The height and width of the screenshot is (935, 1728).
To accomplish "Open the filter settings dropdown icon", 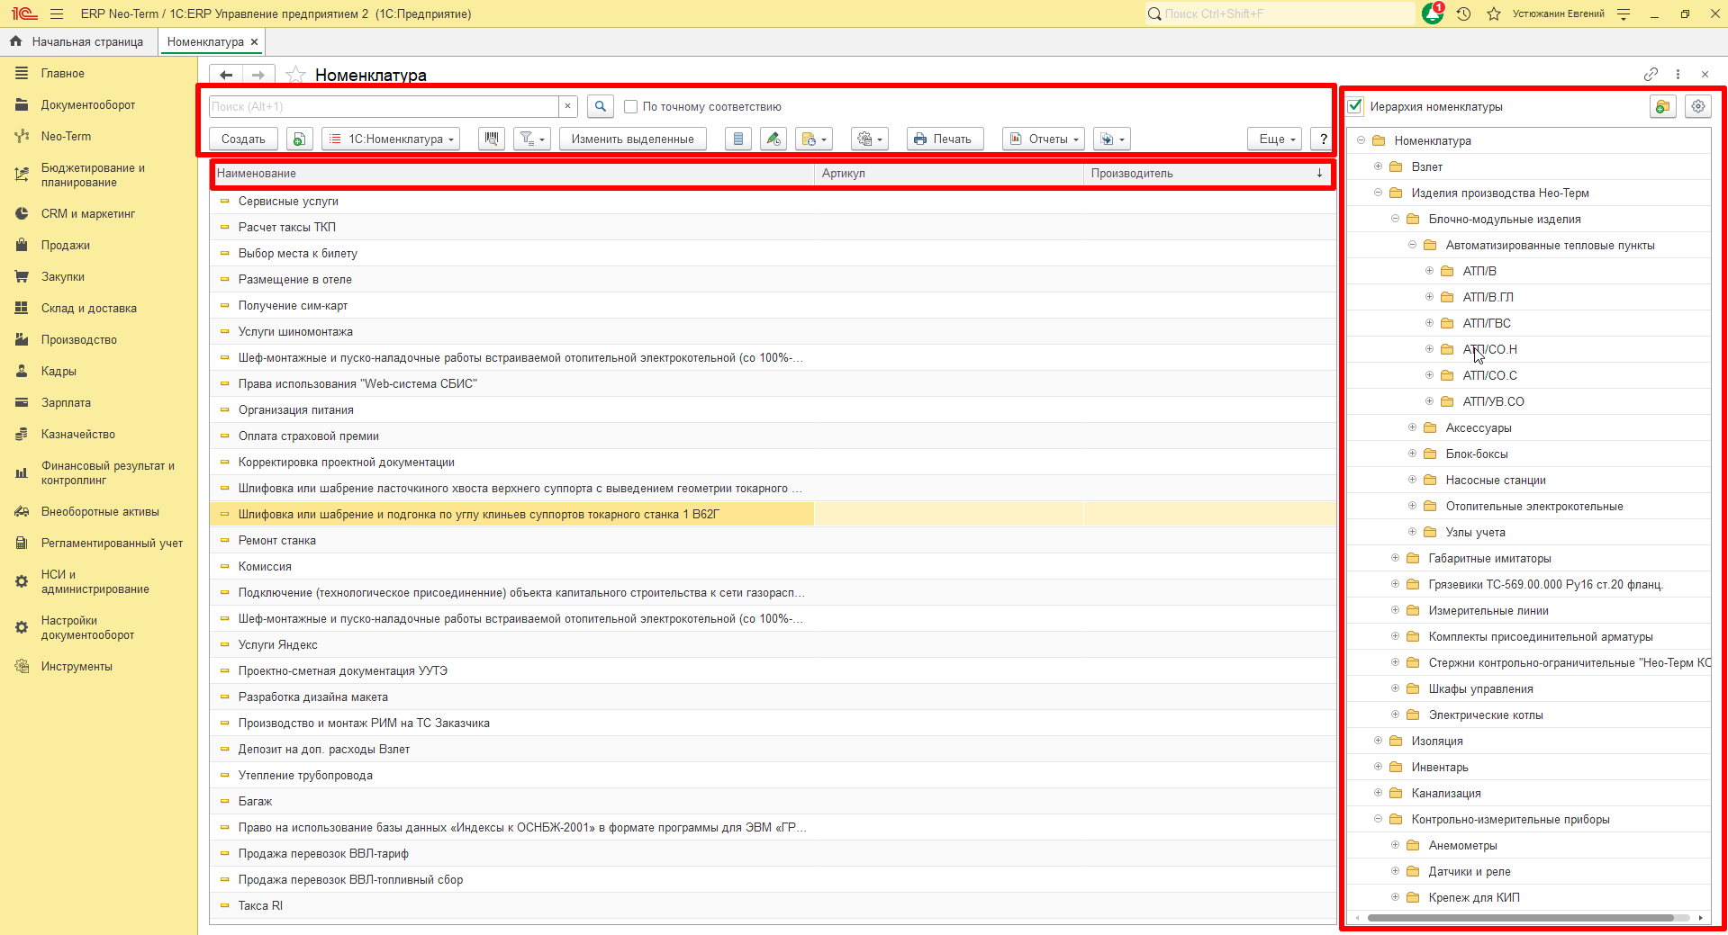I will pos(531,139).
